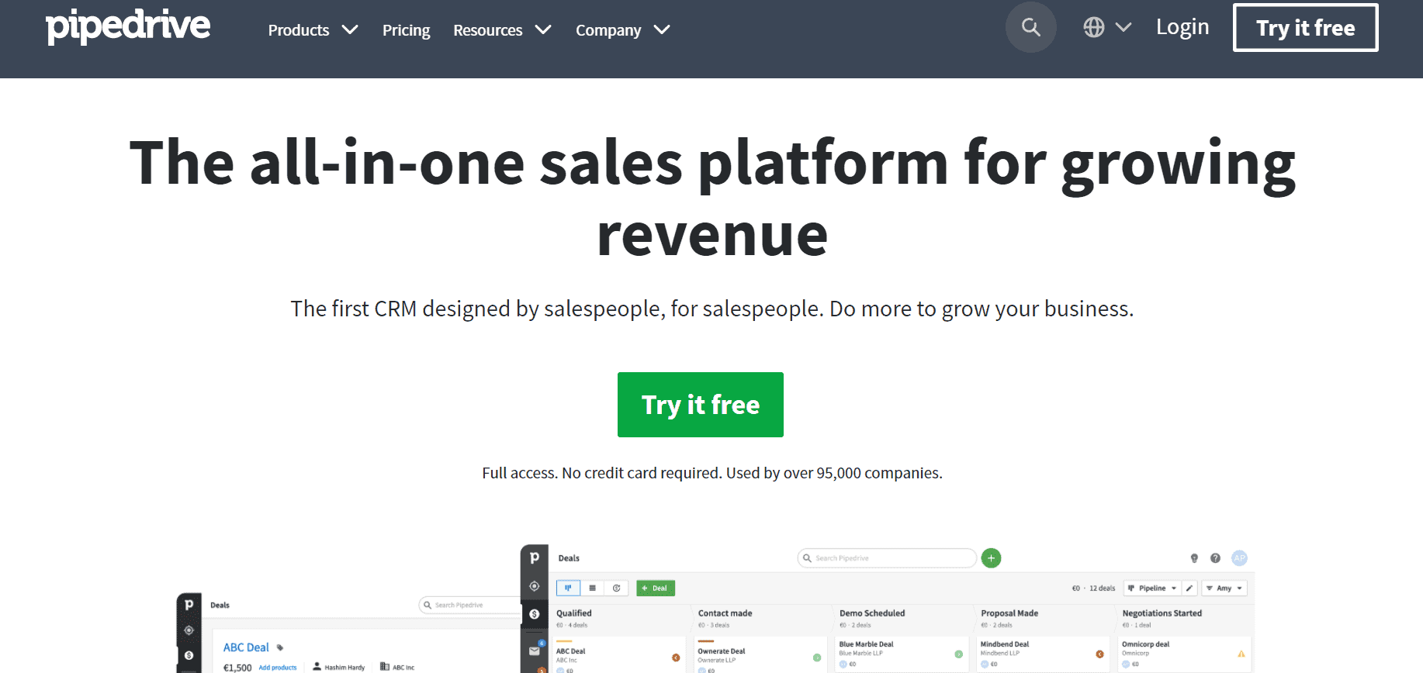1423x673 pixels.
Task: Click the 'Contact made' column header
Action: tap(725, 613)
